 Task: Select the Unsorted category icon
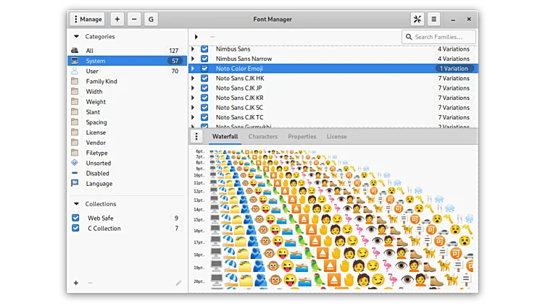pyautogui.click(x=75, y=163)
